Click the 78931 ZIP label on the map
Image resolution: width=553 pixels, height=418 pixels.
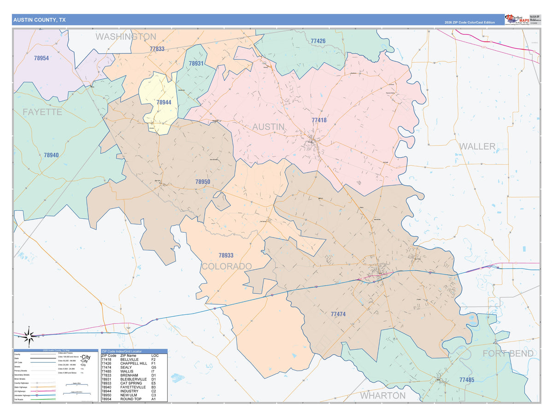(196, 64)
